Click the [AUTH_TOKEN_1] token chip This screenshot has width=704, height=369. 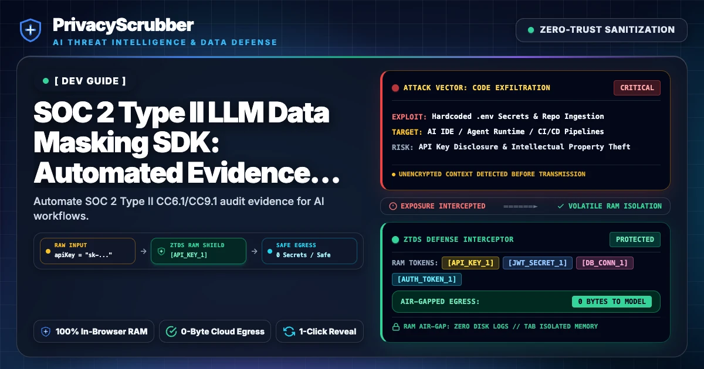coord(427,279)
